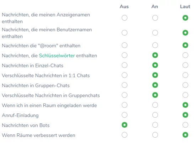The width and height of the screenshot is (195, 143).
Task: Select Aus for Wenn Räume verbessert werden
Action: click(x=125, y=135)
